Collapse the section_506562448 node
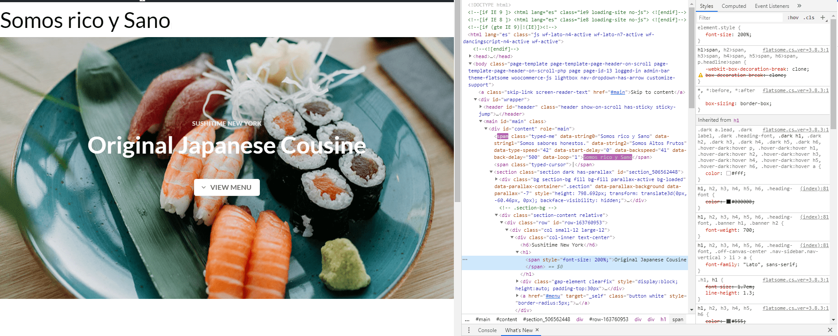Viewport: 838px width, 336px height. [x=491, y=172]
